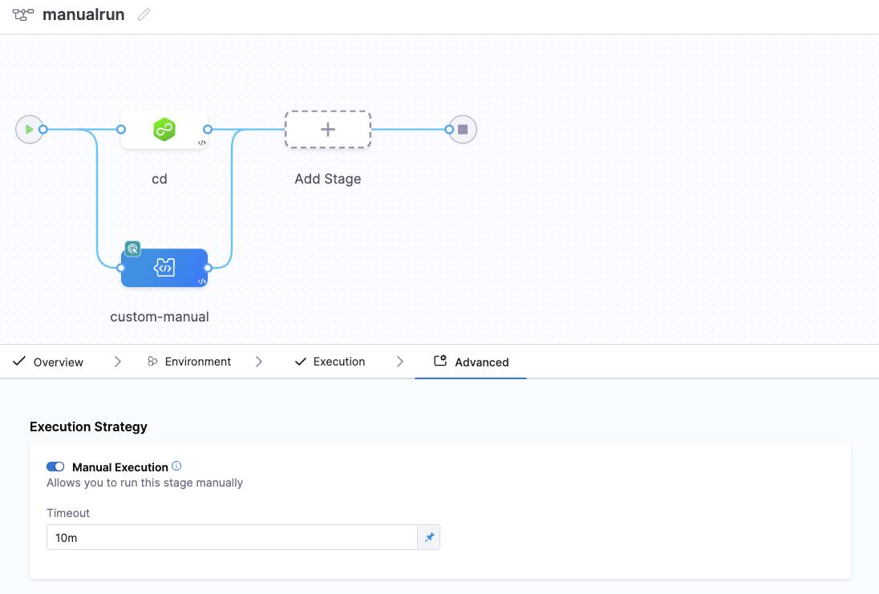This screenshot has width=879, height=594.
Task: Click the Add Stage plus box
Action: tap(327, 129)
